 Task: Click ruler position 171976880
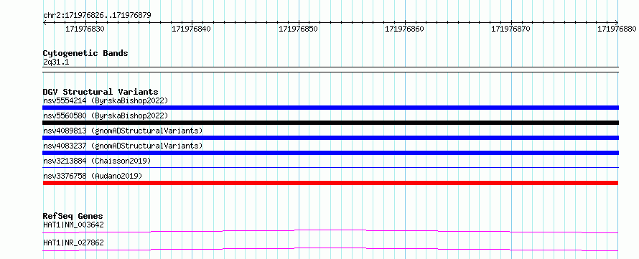[x=617, y=29]
